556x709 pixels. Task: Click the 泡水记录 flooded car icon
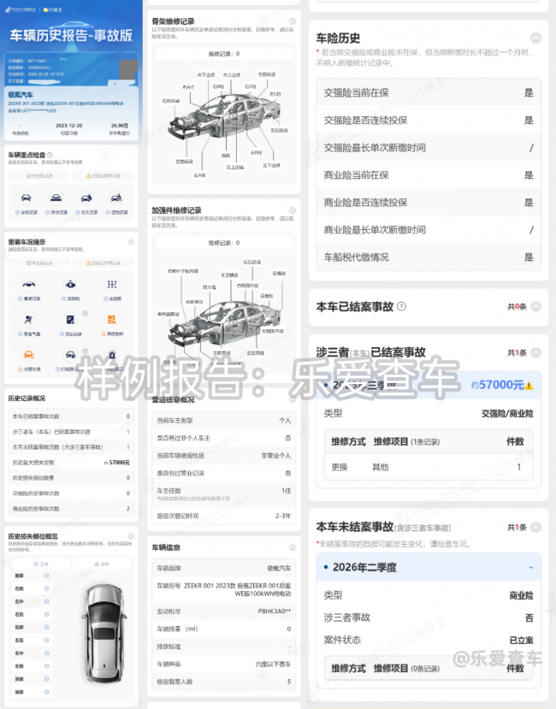pos(56,198)
